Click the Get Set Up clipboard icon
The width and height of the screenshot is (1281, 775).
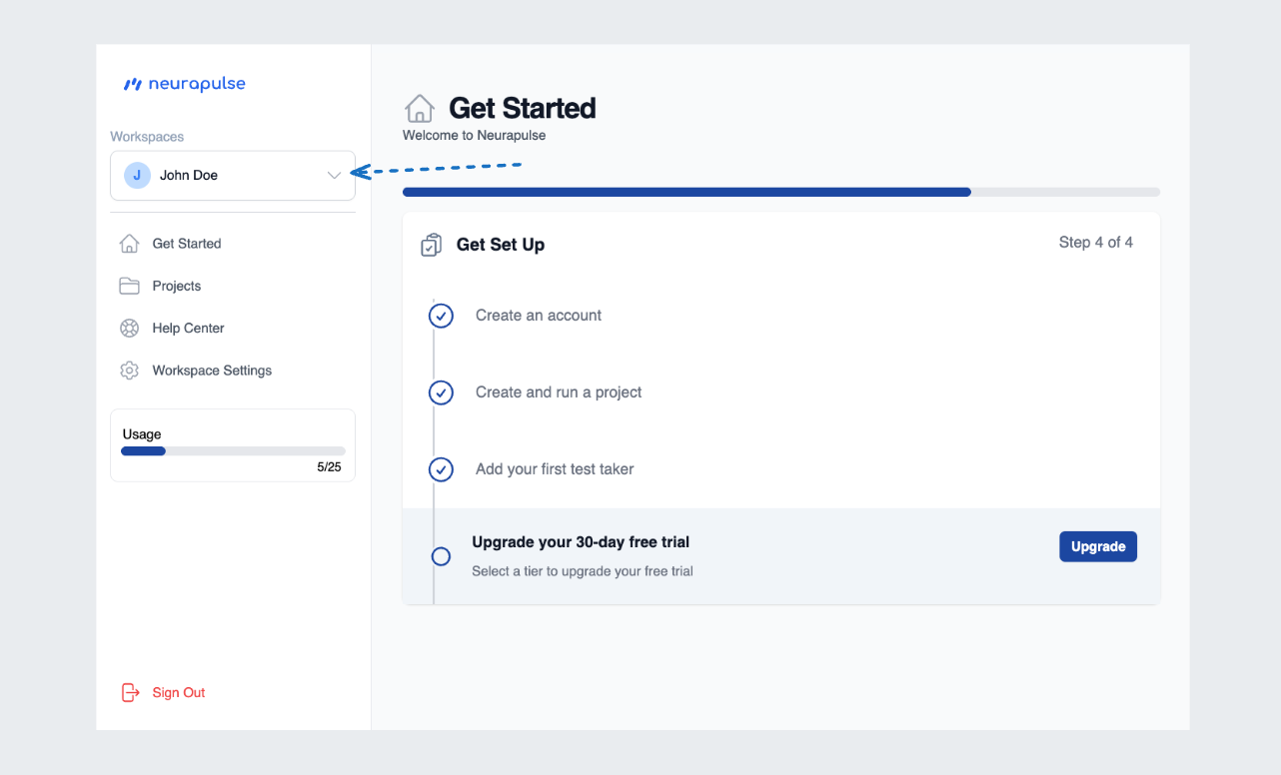(431, 244)
